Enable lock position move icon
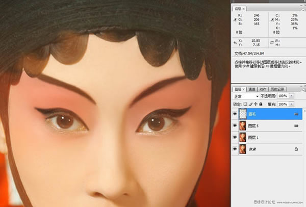Screen dimensions: 306x207 click(x=256, y=104)
